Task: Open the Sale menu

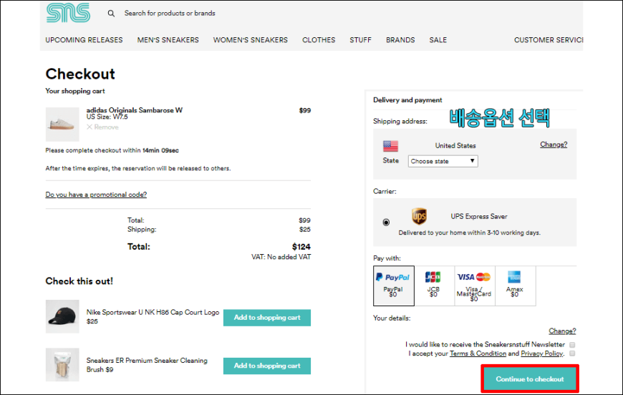Action: point(438,40)
